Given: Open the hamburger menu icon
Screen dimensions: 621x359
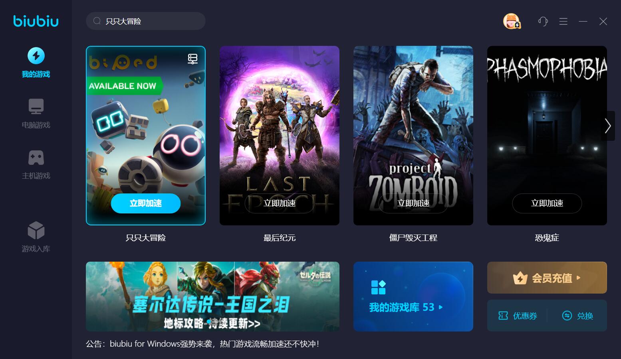Looking at the screenshot, I should coord(563,21).
